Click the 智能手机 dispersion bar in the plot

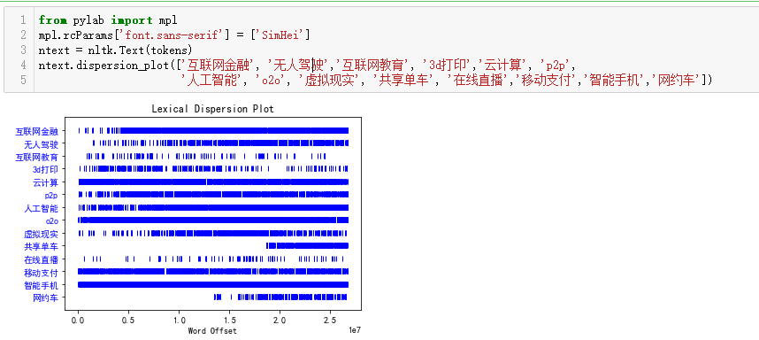(213, 285)
